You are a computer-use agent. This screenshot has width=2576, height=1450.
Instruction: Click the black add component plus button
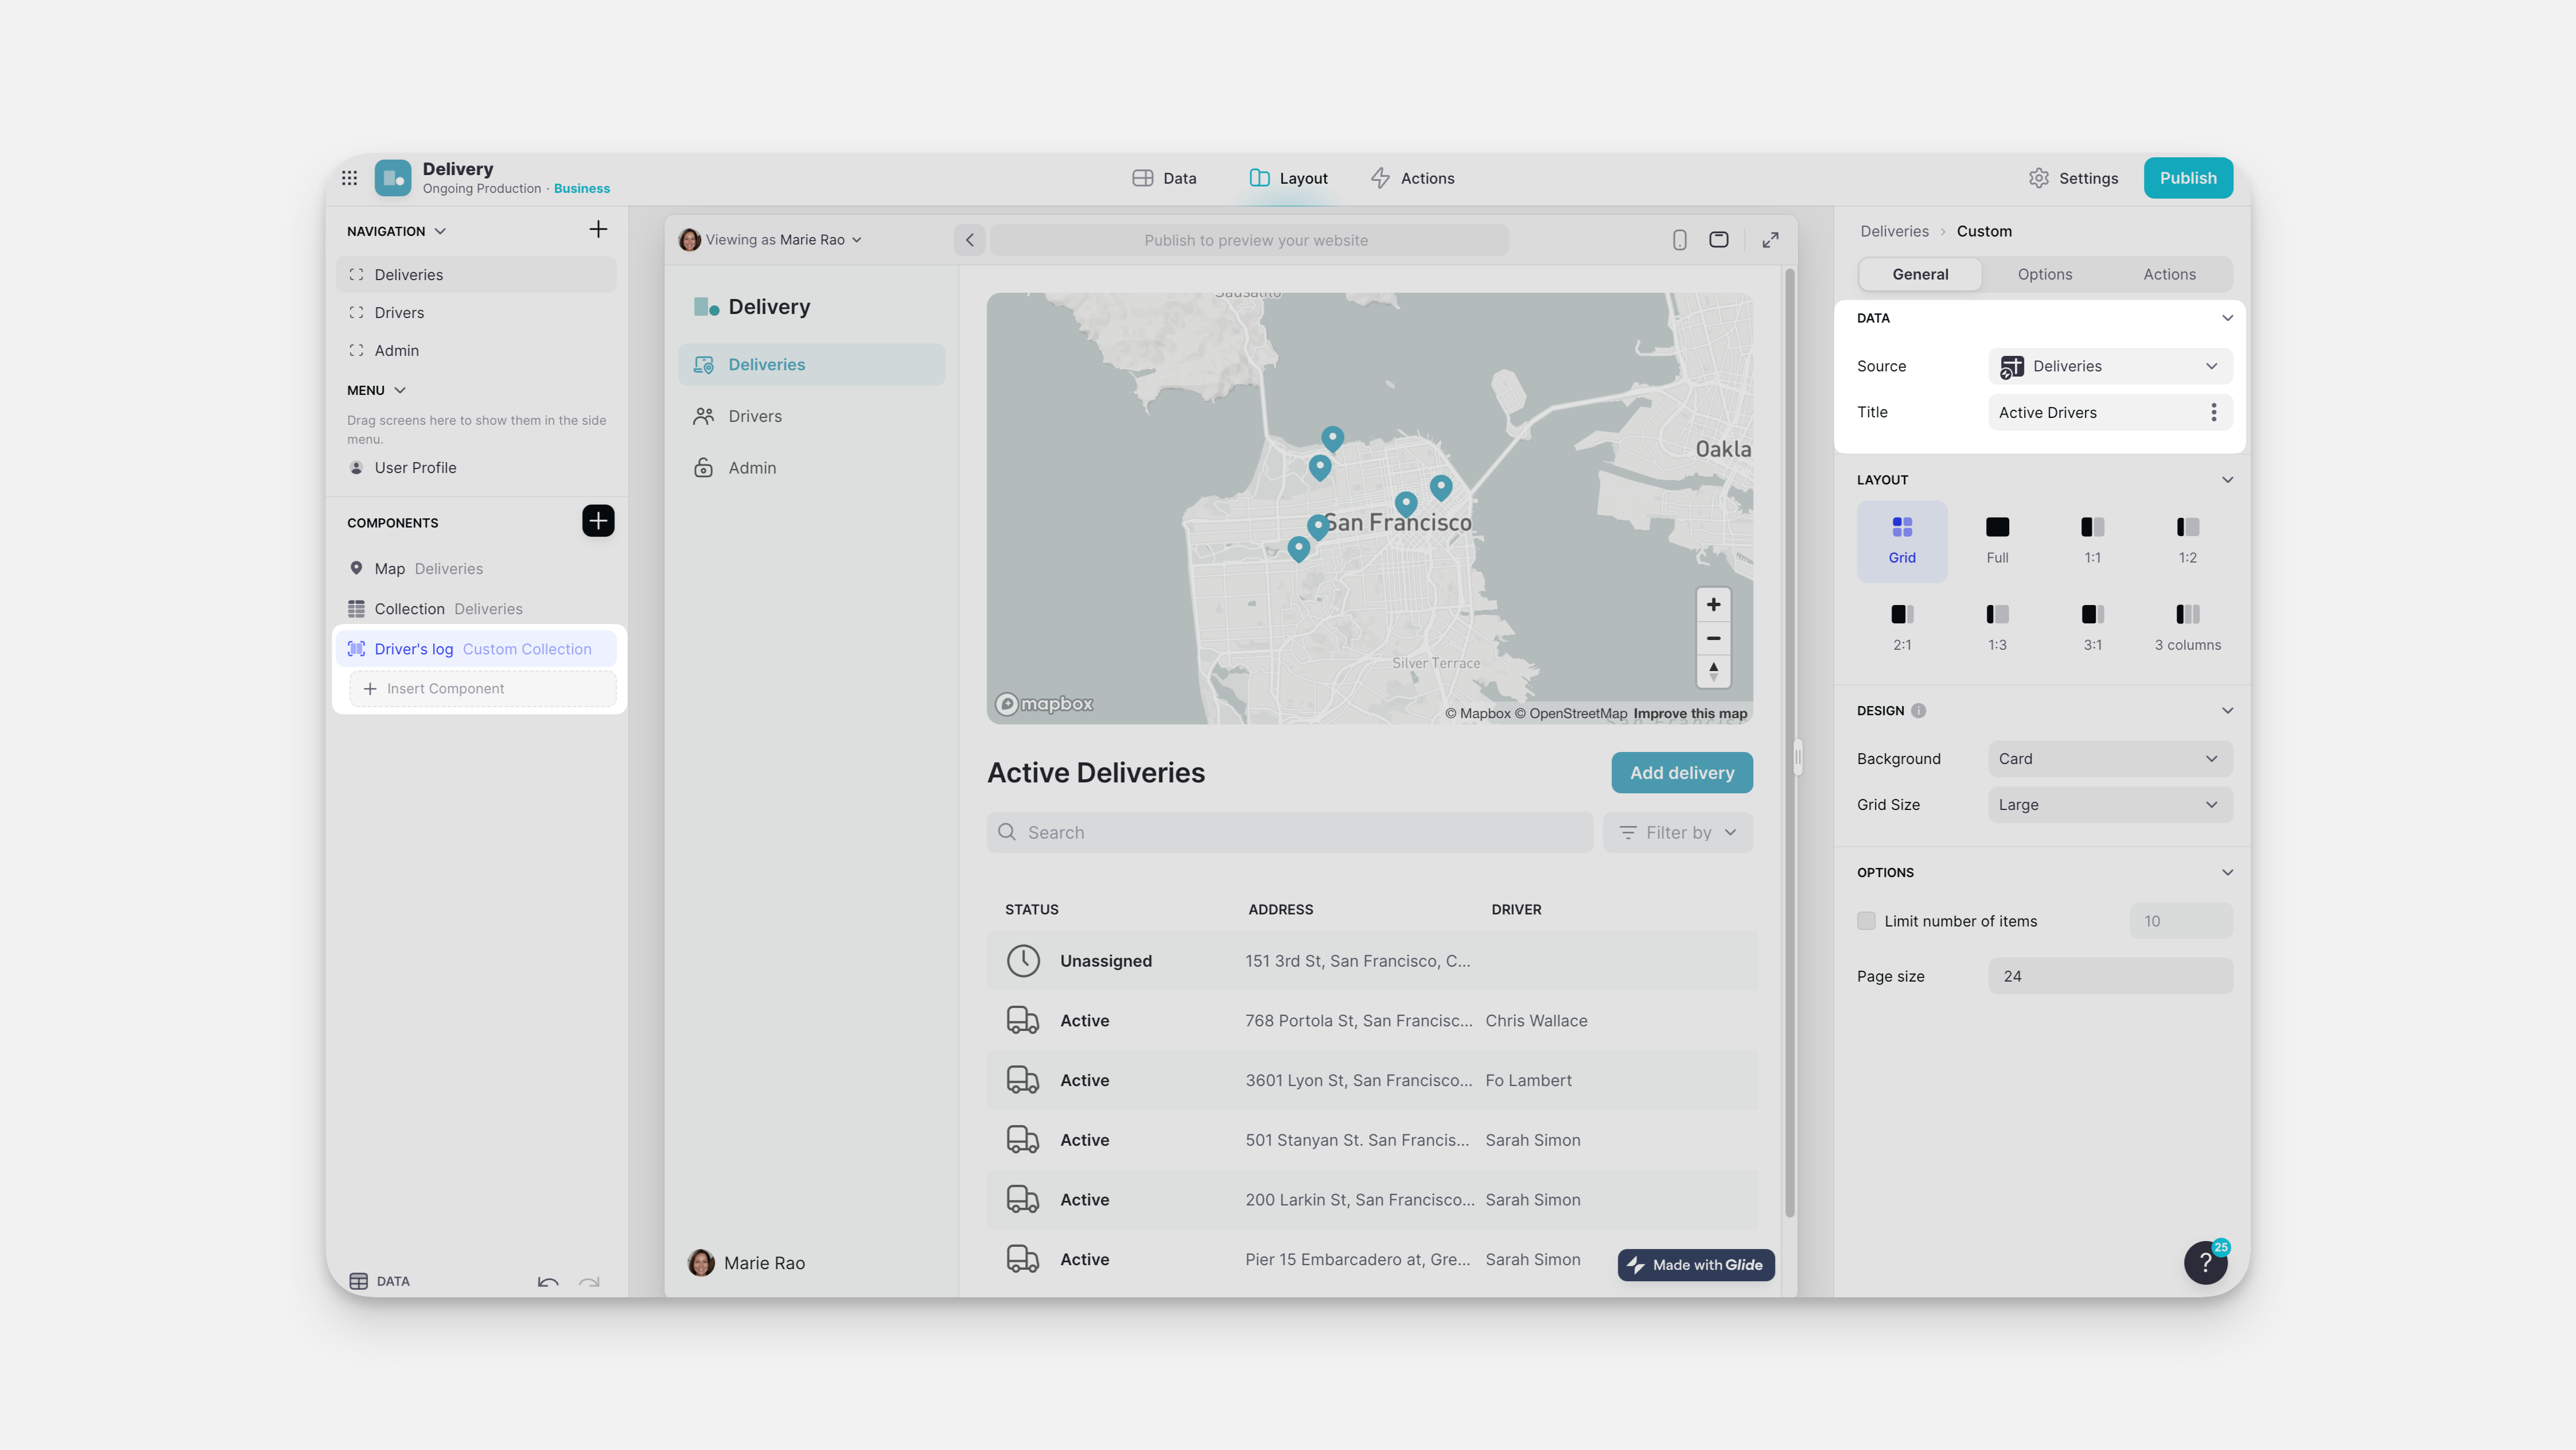[598, 521]
